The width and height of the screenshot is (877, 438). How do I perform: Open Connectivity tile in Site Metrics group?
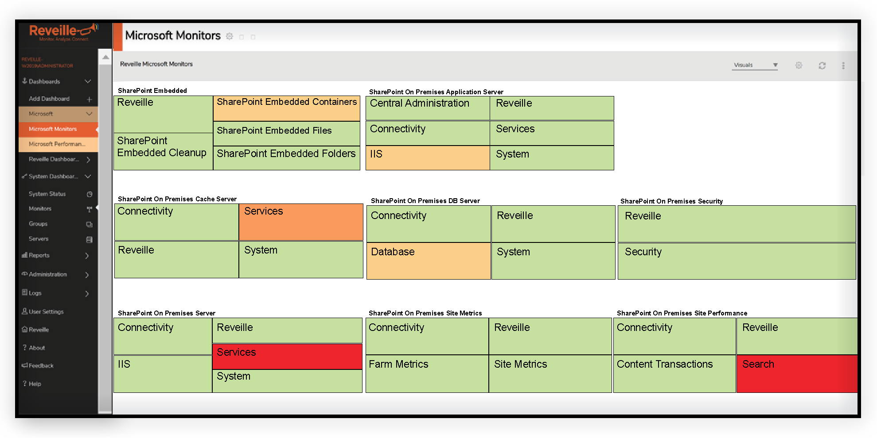427,336
